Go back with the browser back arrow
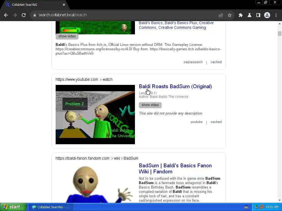Viewport: 282px width, 211px height. click(6, 15)
